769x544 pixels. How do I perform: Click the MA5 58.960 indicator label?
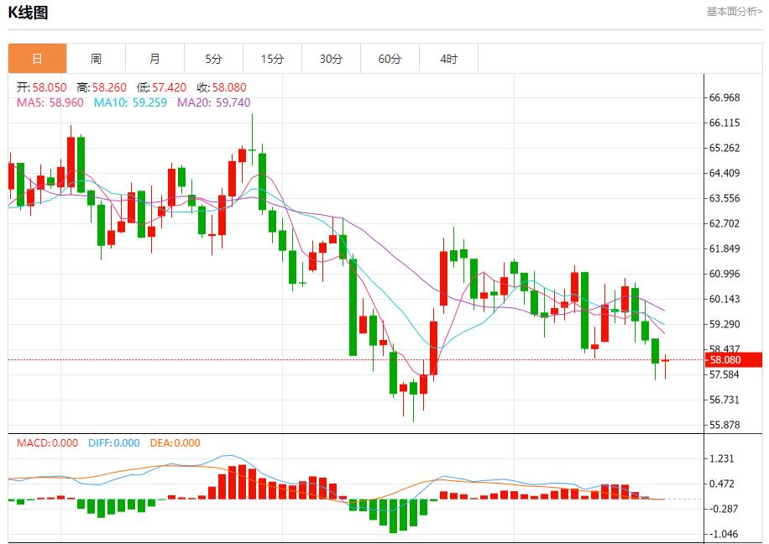pos(51,102)
